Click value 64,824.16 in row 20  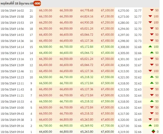pos(87,16)
